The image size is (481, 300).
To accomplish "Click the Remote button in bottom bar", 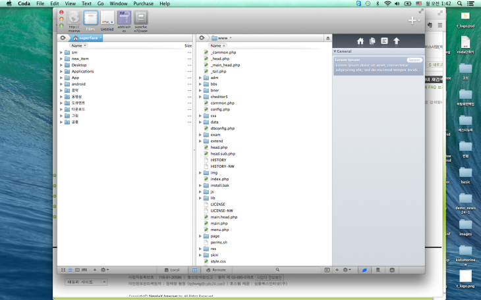I will coord(216,270).
